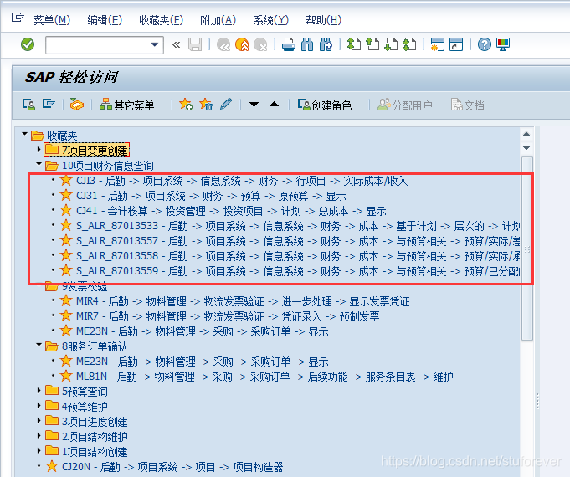Image resolution: width=570 pixels, height=477 pixels.
Task: Open Customize local layout monitor icon
Action: click(503, 44)
